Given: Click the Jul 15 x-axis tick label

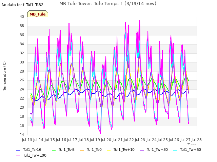Looking at the screenshot, I should [50, 140].
